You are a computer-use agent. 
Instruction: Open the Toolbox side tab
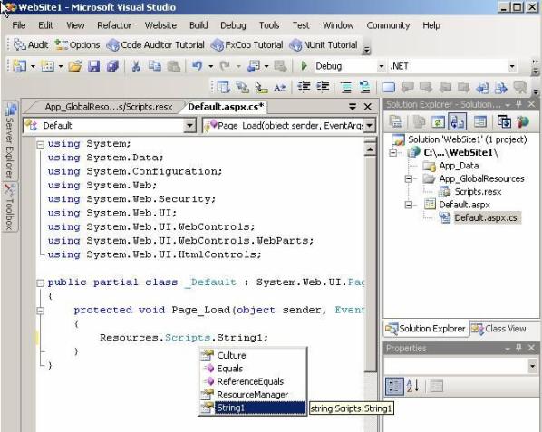10,206
